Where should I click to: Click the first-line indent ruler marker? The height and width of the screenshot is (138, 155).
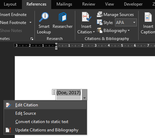(56, 44)
